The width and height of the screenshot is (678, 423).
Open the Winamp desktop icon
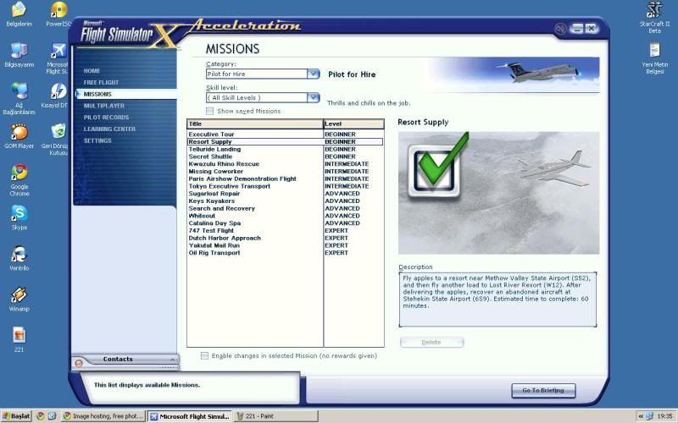19,299
